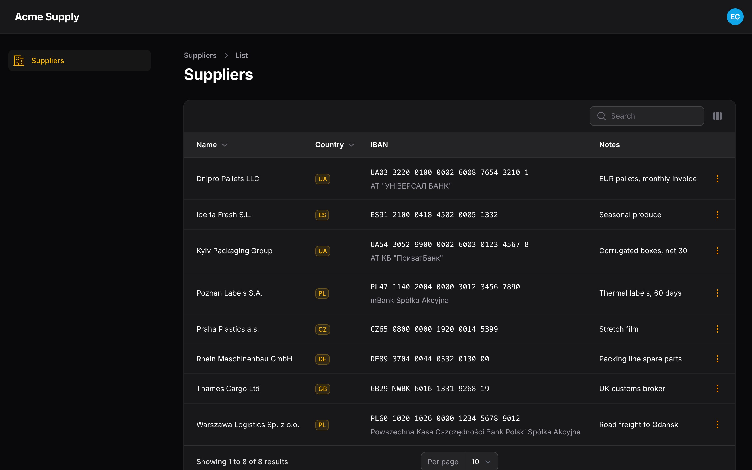The height and width of the screenshot is (470, 752).
Task: Select the Rhein Maschinenbau GmbH name cell
Action: coord(244,359)
